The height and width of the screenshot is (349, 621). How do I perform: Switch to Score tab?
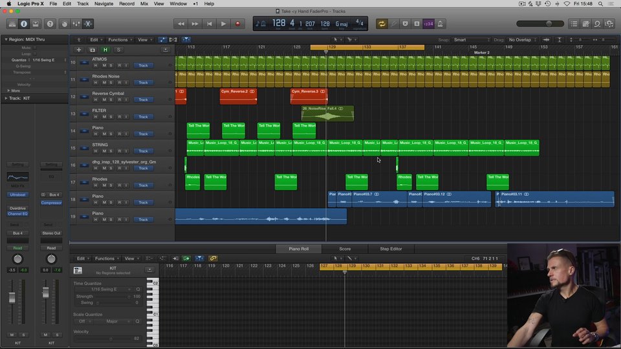click(345, 249)
